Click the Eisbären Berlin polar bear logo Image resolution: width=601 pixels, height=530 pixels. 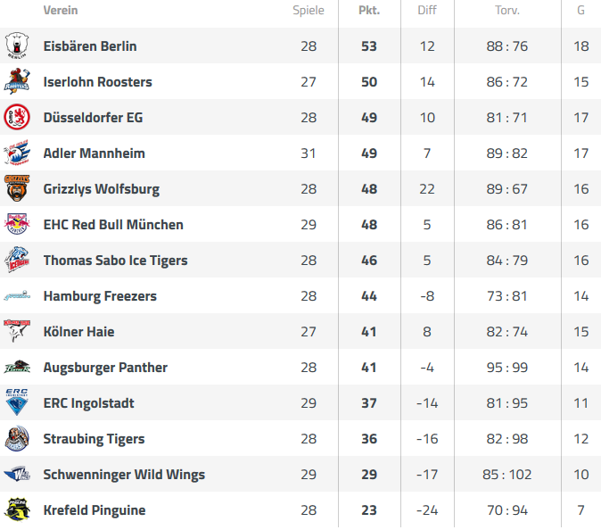click(17, 46)
